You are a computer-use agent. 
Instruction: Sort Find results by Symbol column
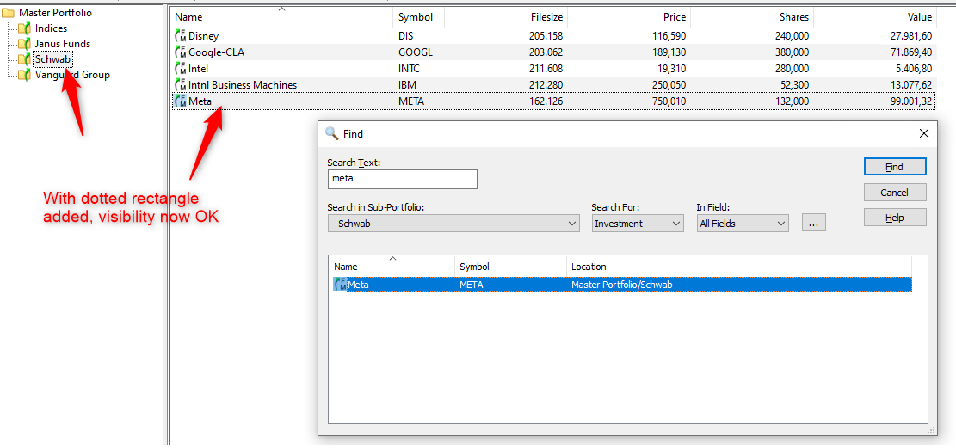[x=510, y=267]
